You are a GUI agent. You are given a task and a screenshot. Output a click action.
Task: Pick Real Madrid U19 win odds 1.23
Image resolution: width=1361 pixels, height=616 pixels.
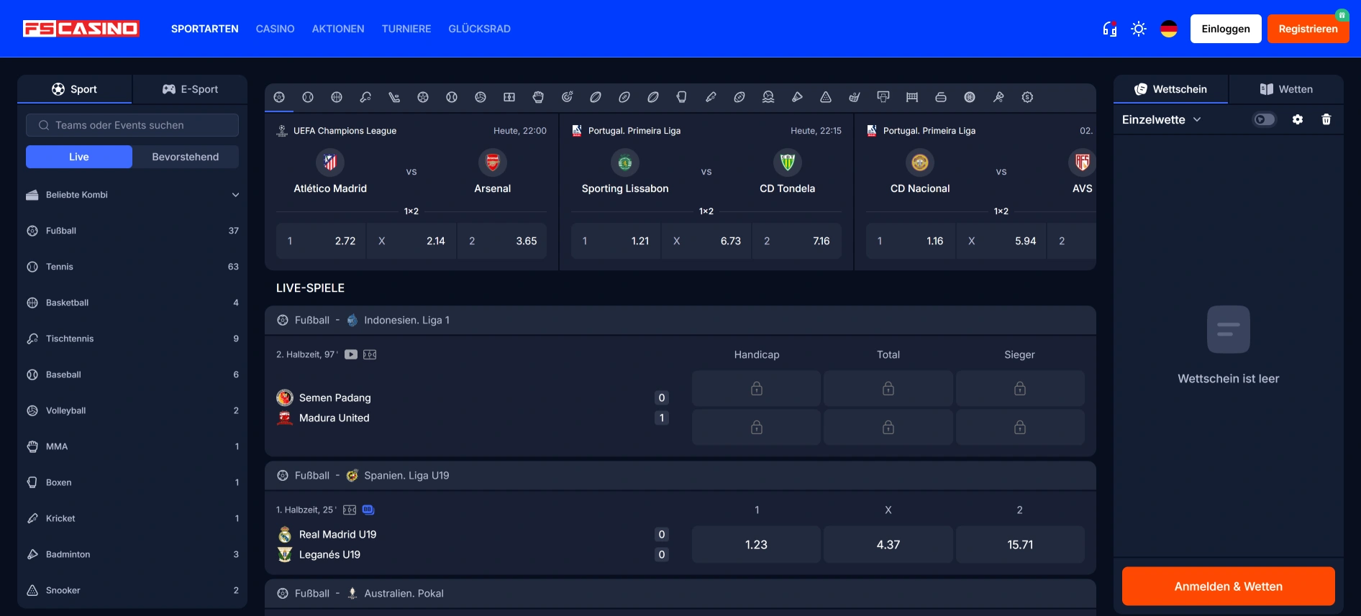pos(756,545)
